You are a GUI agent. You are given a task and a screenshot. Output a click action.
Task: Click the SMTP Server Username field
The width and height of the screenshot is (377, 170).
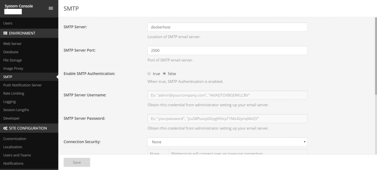click(x=227, y=95)
